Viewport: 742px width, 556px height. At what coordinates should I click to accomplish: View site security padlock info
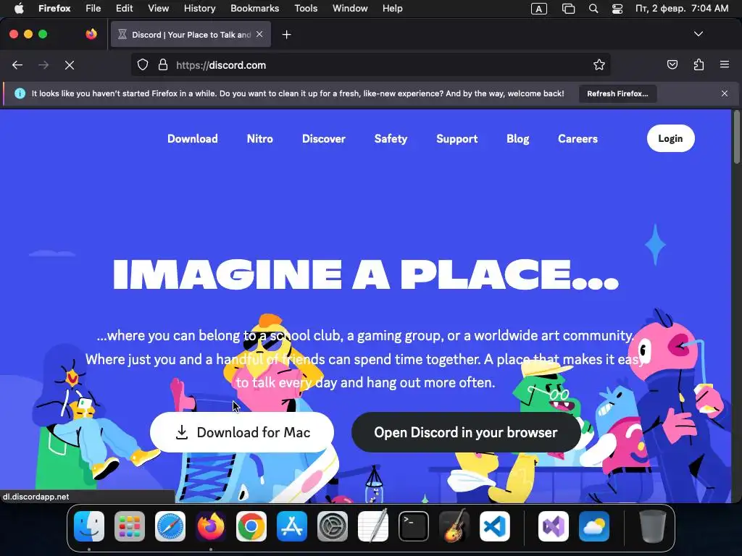click(x=163, y=65)
